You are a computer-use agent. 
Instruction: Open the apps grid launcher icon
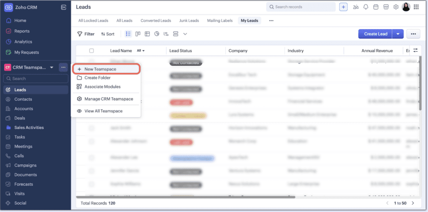(416, 7)
